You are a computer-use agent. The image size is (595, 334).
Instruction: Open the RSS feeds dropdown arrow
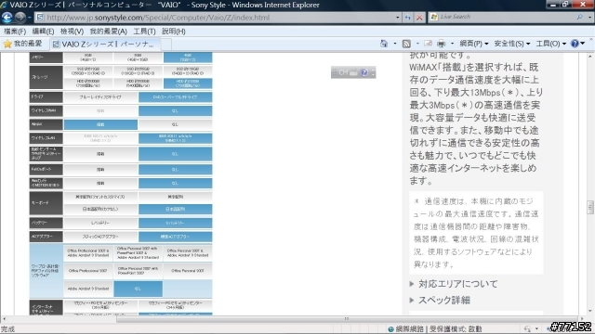417,44
